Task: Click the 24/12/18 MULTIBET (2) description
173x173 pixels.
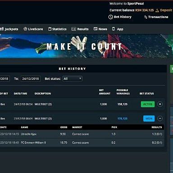Action: [43, 104]
